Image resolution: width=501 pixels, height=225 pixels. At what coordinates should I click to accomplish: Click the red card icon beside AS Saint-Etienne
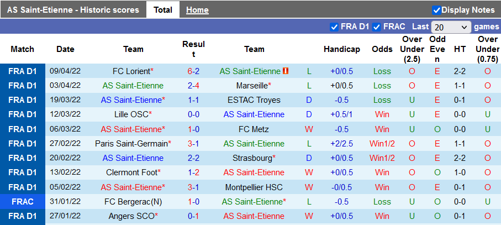[x=286, y=71]
